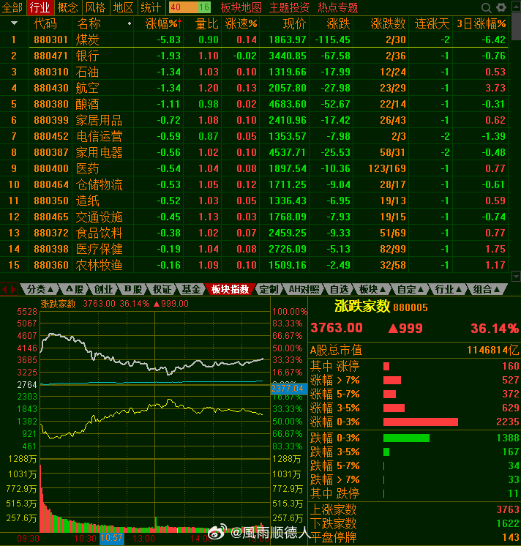Switch to the B股 bottom tab
This screenshot has width=521, height=546.
coord(132,289)
